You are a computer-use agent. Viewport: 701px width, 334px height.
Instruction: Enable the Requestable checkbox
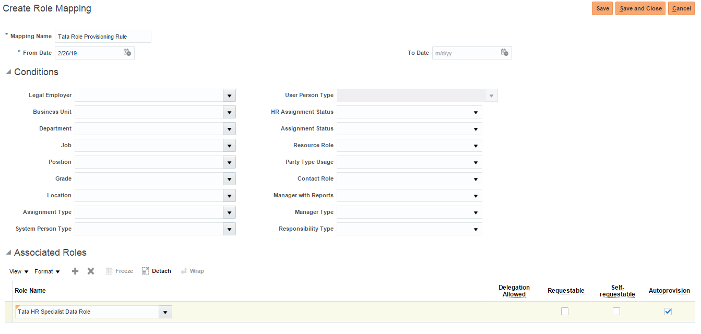coord(565,312)
